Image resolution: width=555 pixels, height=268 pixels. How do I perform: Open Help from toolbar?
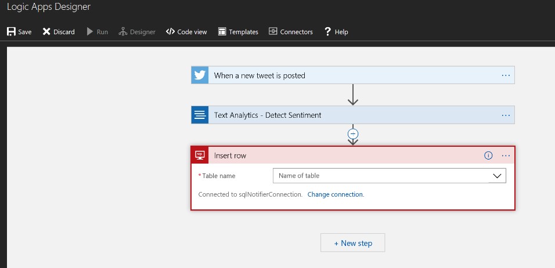336,31
